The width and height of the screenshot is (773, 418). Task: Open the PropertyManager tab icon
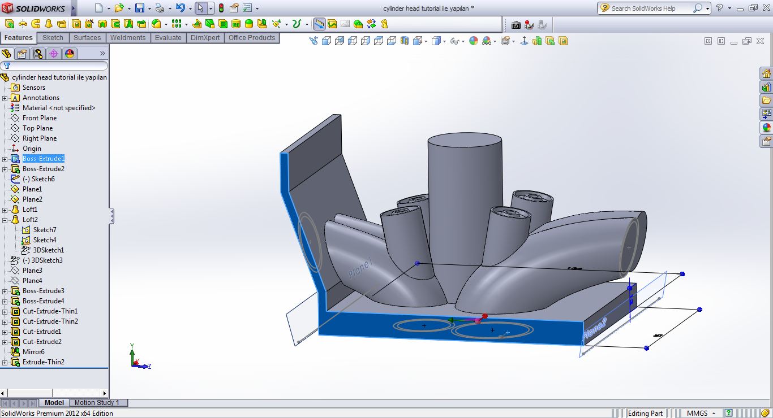click(x=22, y=54)
